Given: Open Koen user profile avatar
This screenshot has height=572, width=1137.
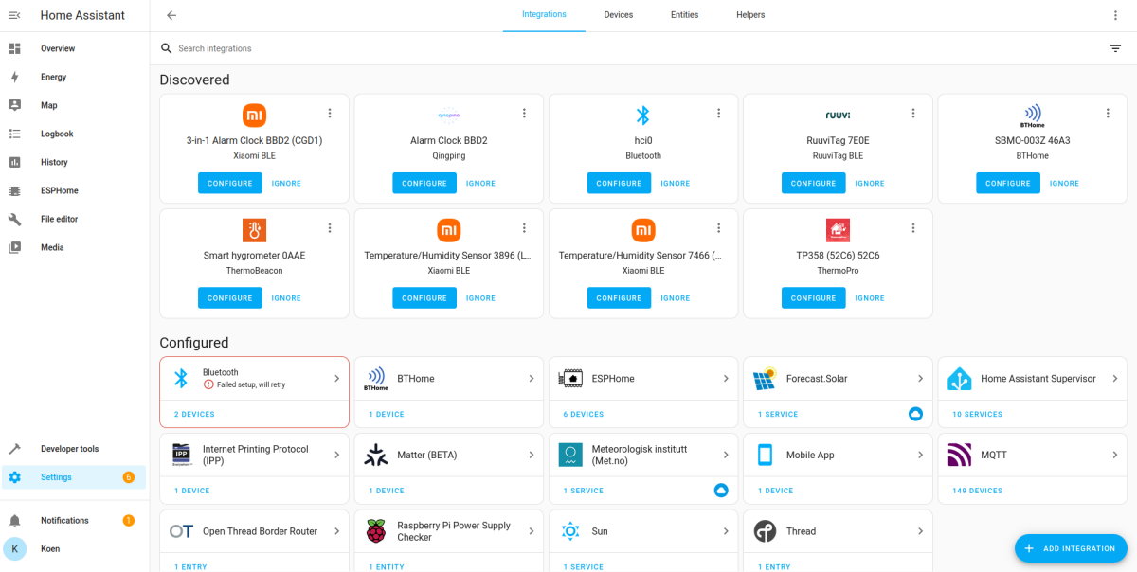Looking at the screenshot, I should click(15, 548).
